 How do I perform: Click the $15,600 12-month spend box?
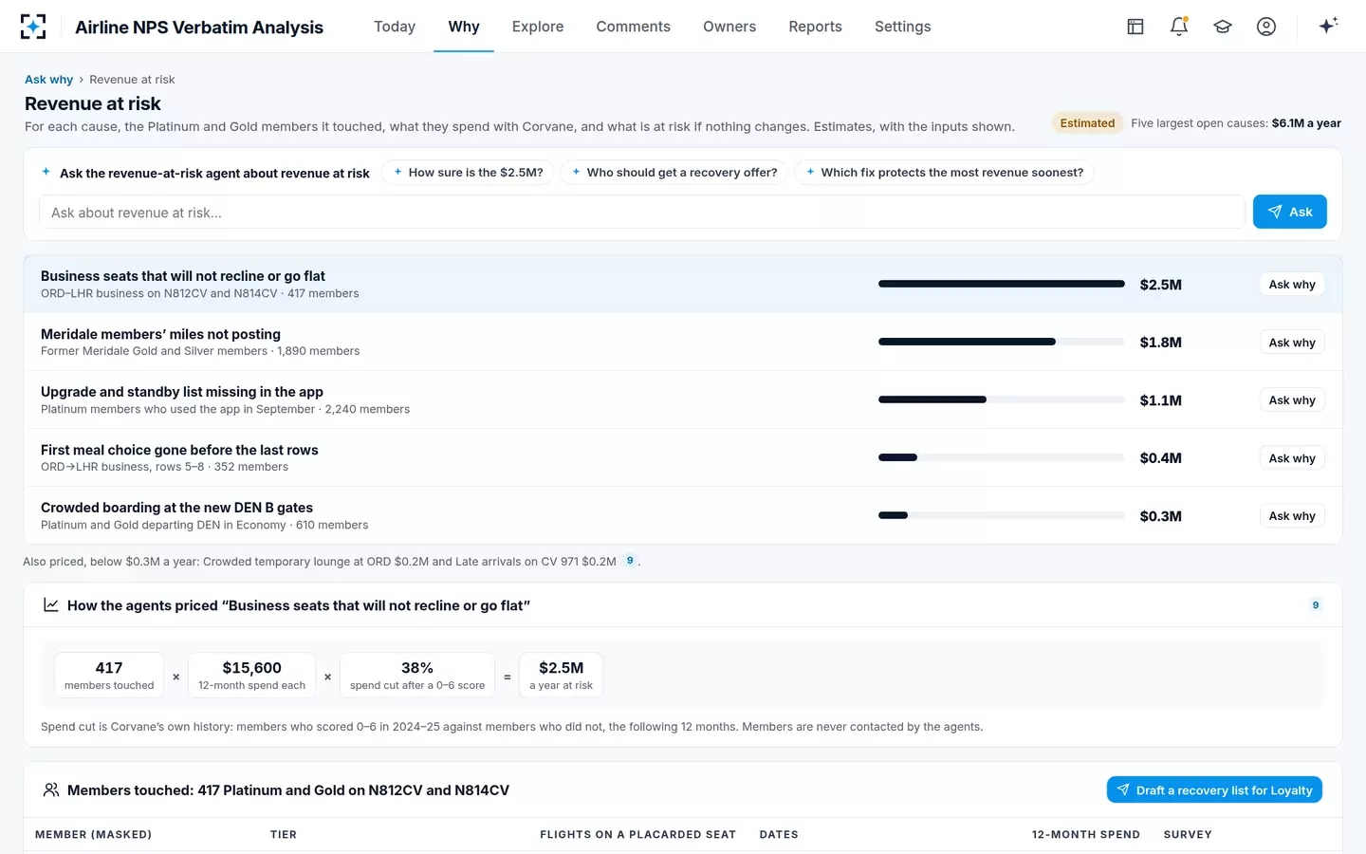coord(252,676)
